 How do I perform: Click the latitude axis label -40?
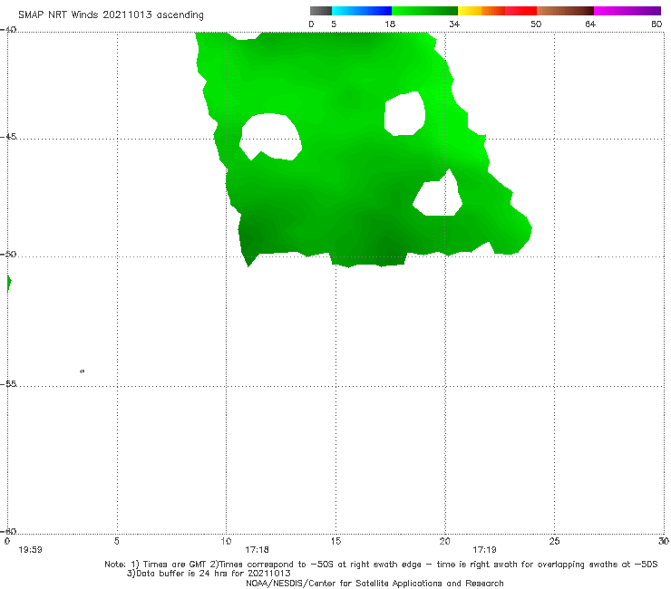click(x=8, y=29)
